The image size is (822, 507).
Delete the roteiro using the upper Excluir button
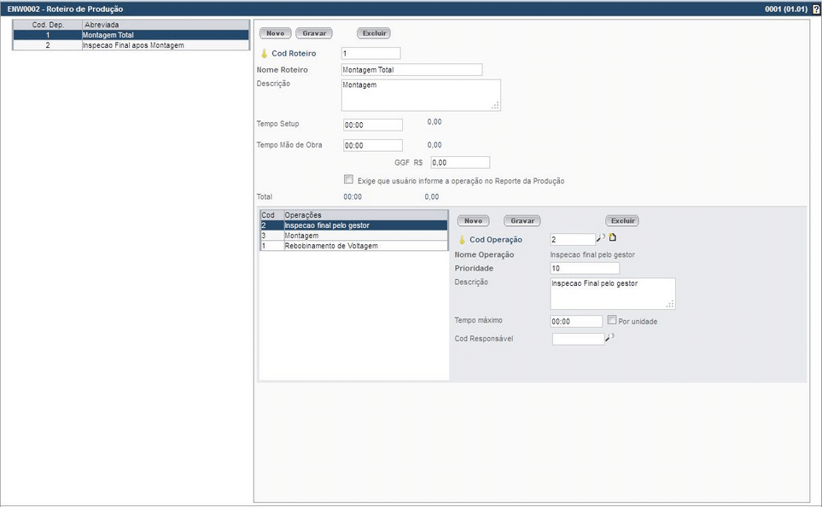(x=373, y=33)
